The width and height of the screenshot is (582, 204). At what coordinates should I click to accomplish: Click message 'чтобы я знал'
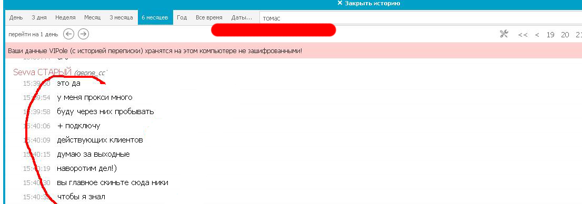tap(81, 197)
